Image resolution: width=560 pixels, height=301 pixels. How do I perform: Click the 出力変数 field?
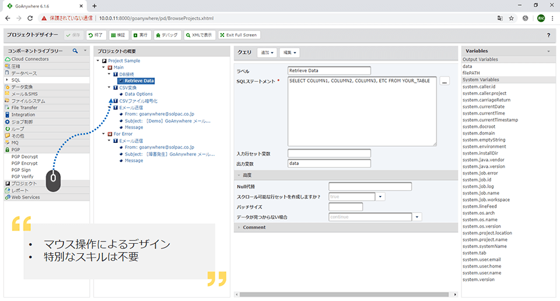click(x=329, y=163)
